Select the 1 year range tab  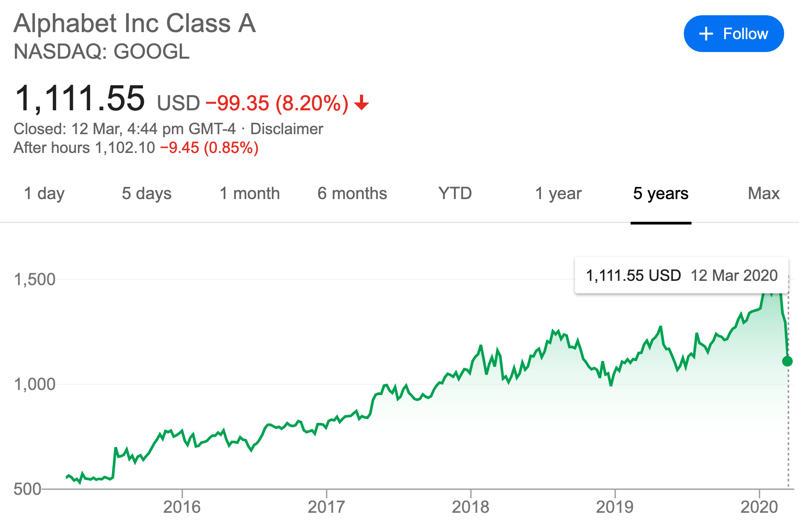(558, 194)
